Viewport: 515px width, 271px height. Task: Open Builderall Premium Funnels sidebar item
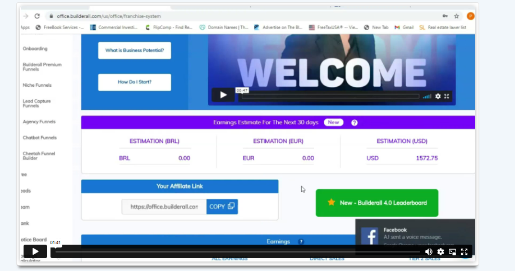[x=42, y=67]
